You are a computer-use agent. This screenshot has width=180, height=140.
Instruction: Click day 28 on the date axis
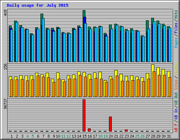coord(153,136)
